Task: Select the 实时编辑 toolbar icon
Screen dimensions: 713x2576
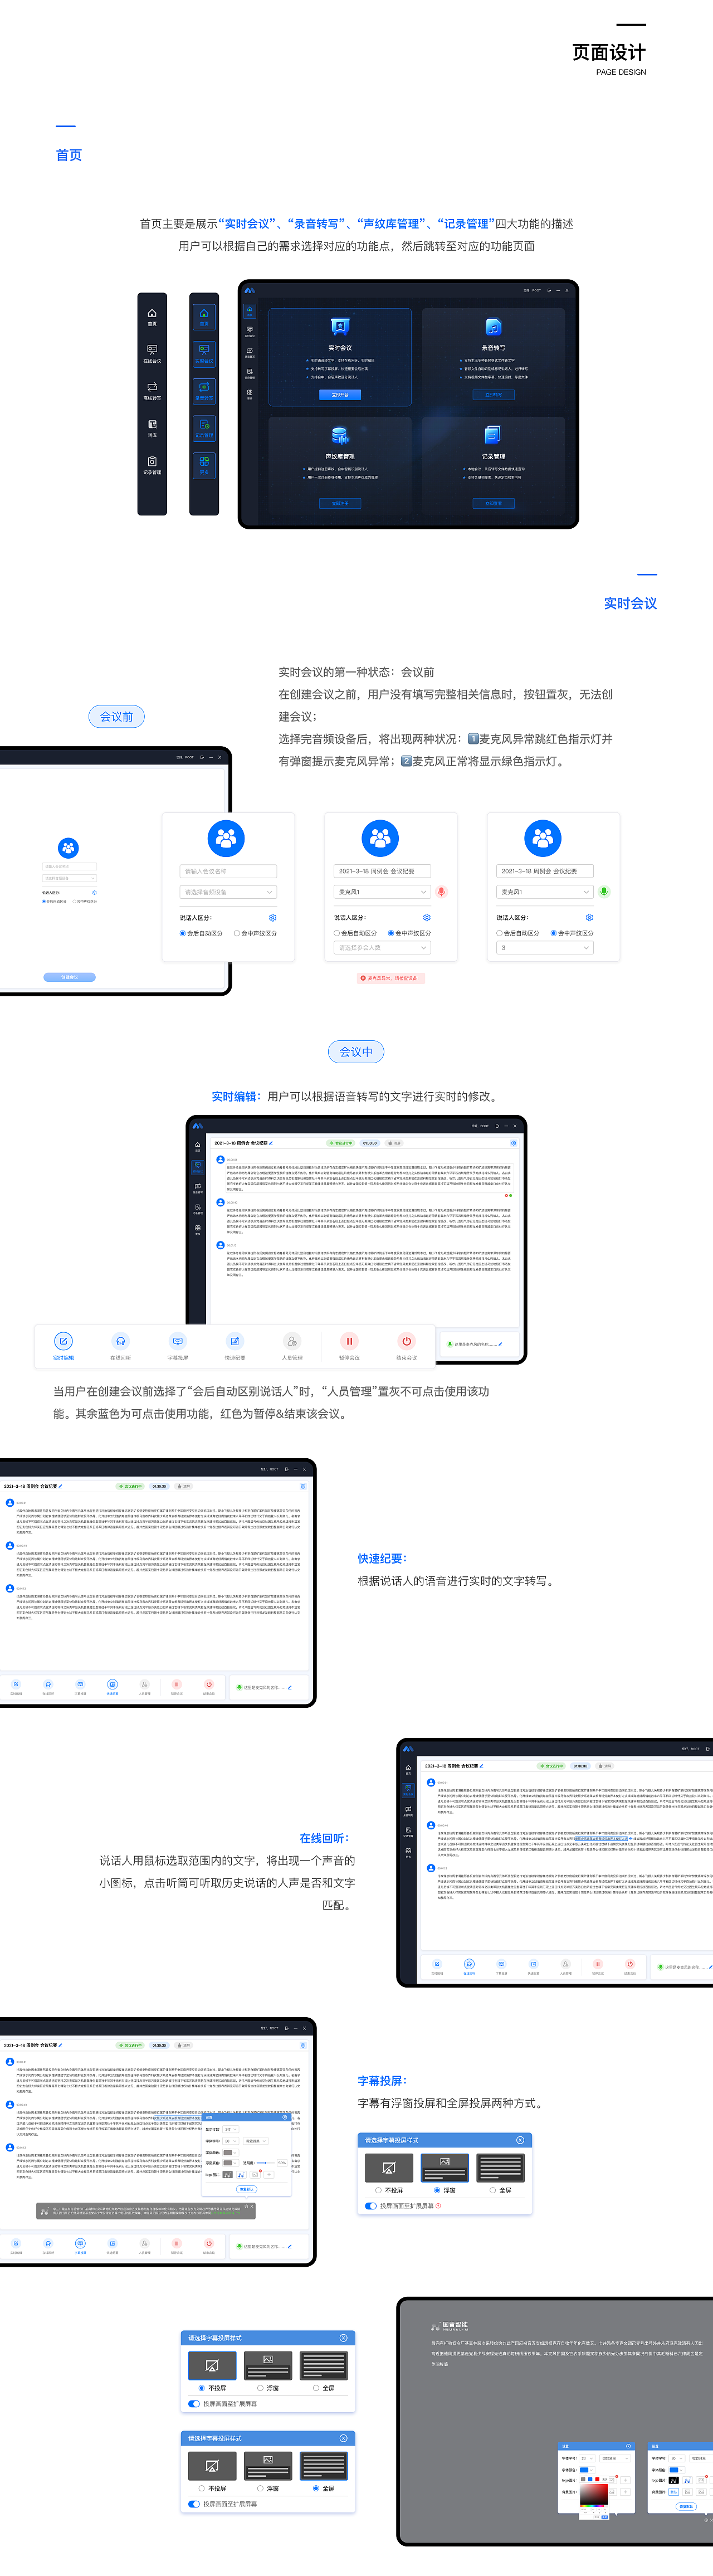Action: coord(63,1341)
